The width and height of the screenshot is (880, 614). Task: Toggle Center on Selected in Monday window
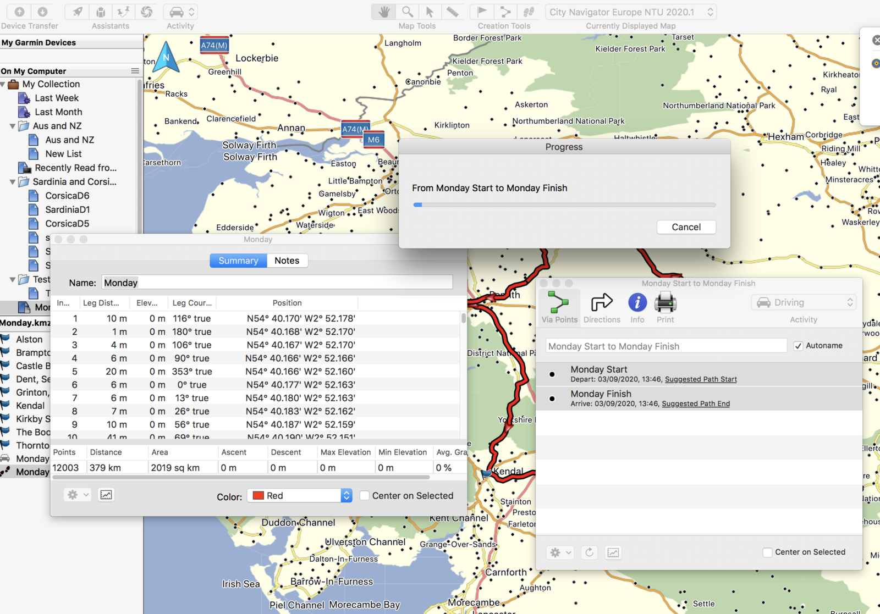(x=364, y=496)
